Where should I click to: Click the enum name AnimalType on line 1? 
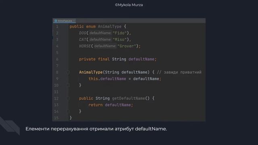click(110, 27)
